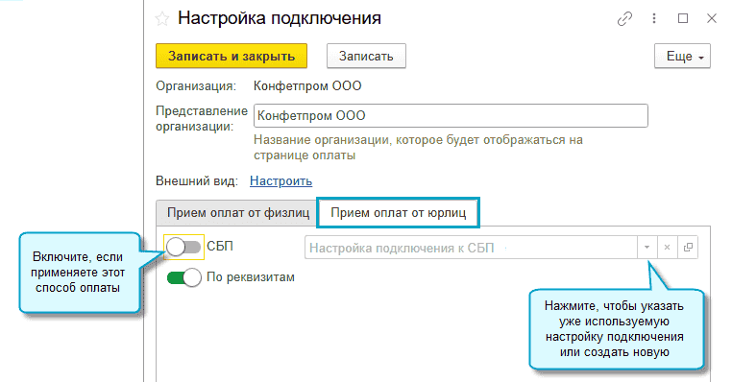Click the Настройка подключения к СБП field

tap(471, 248)
